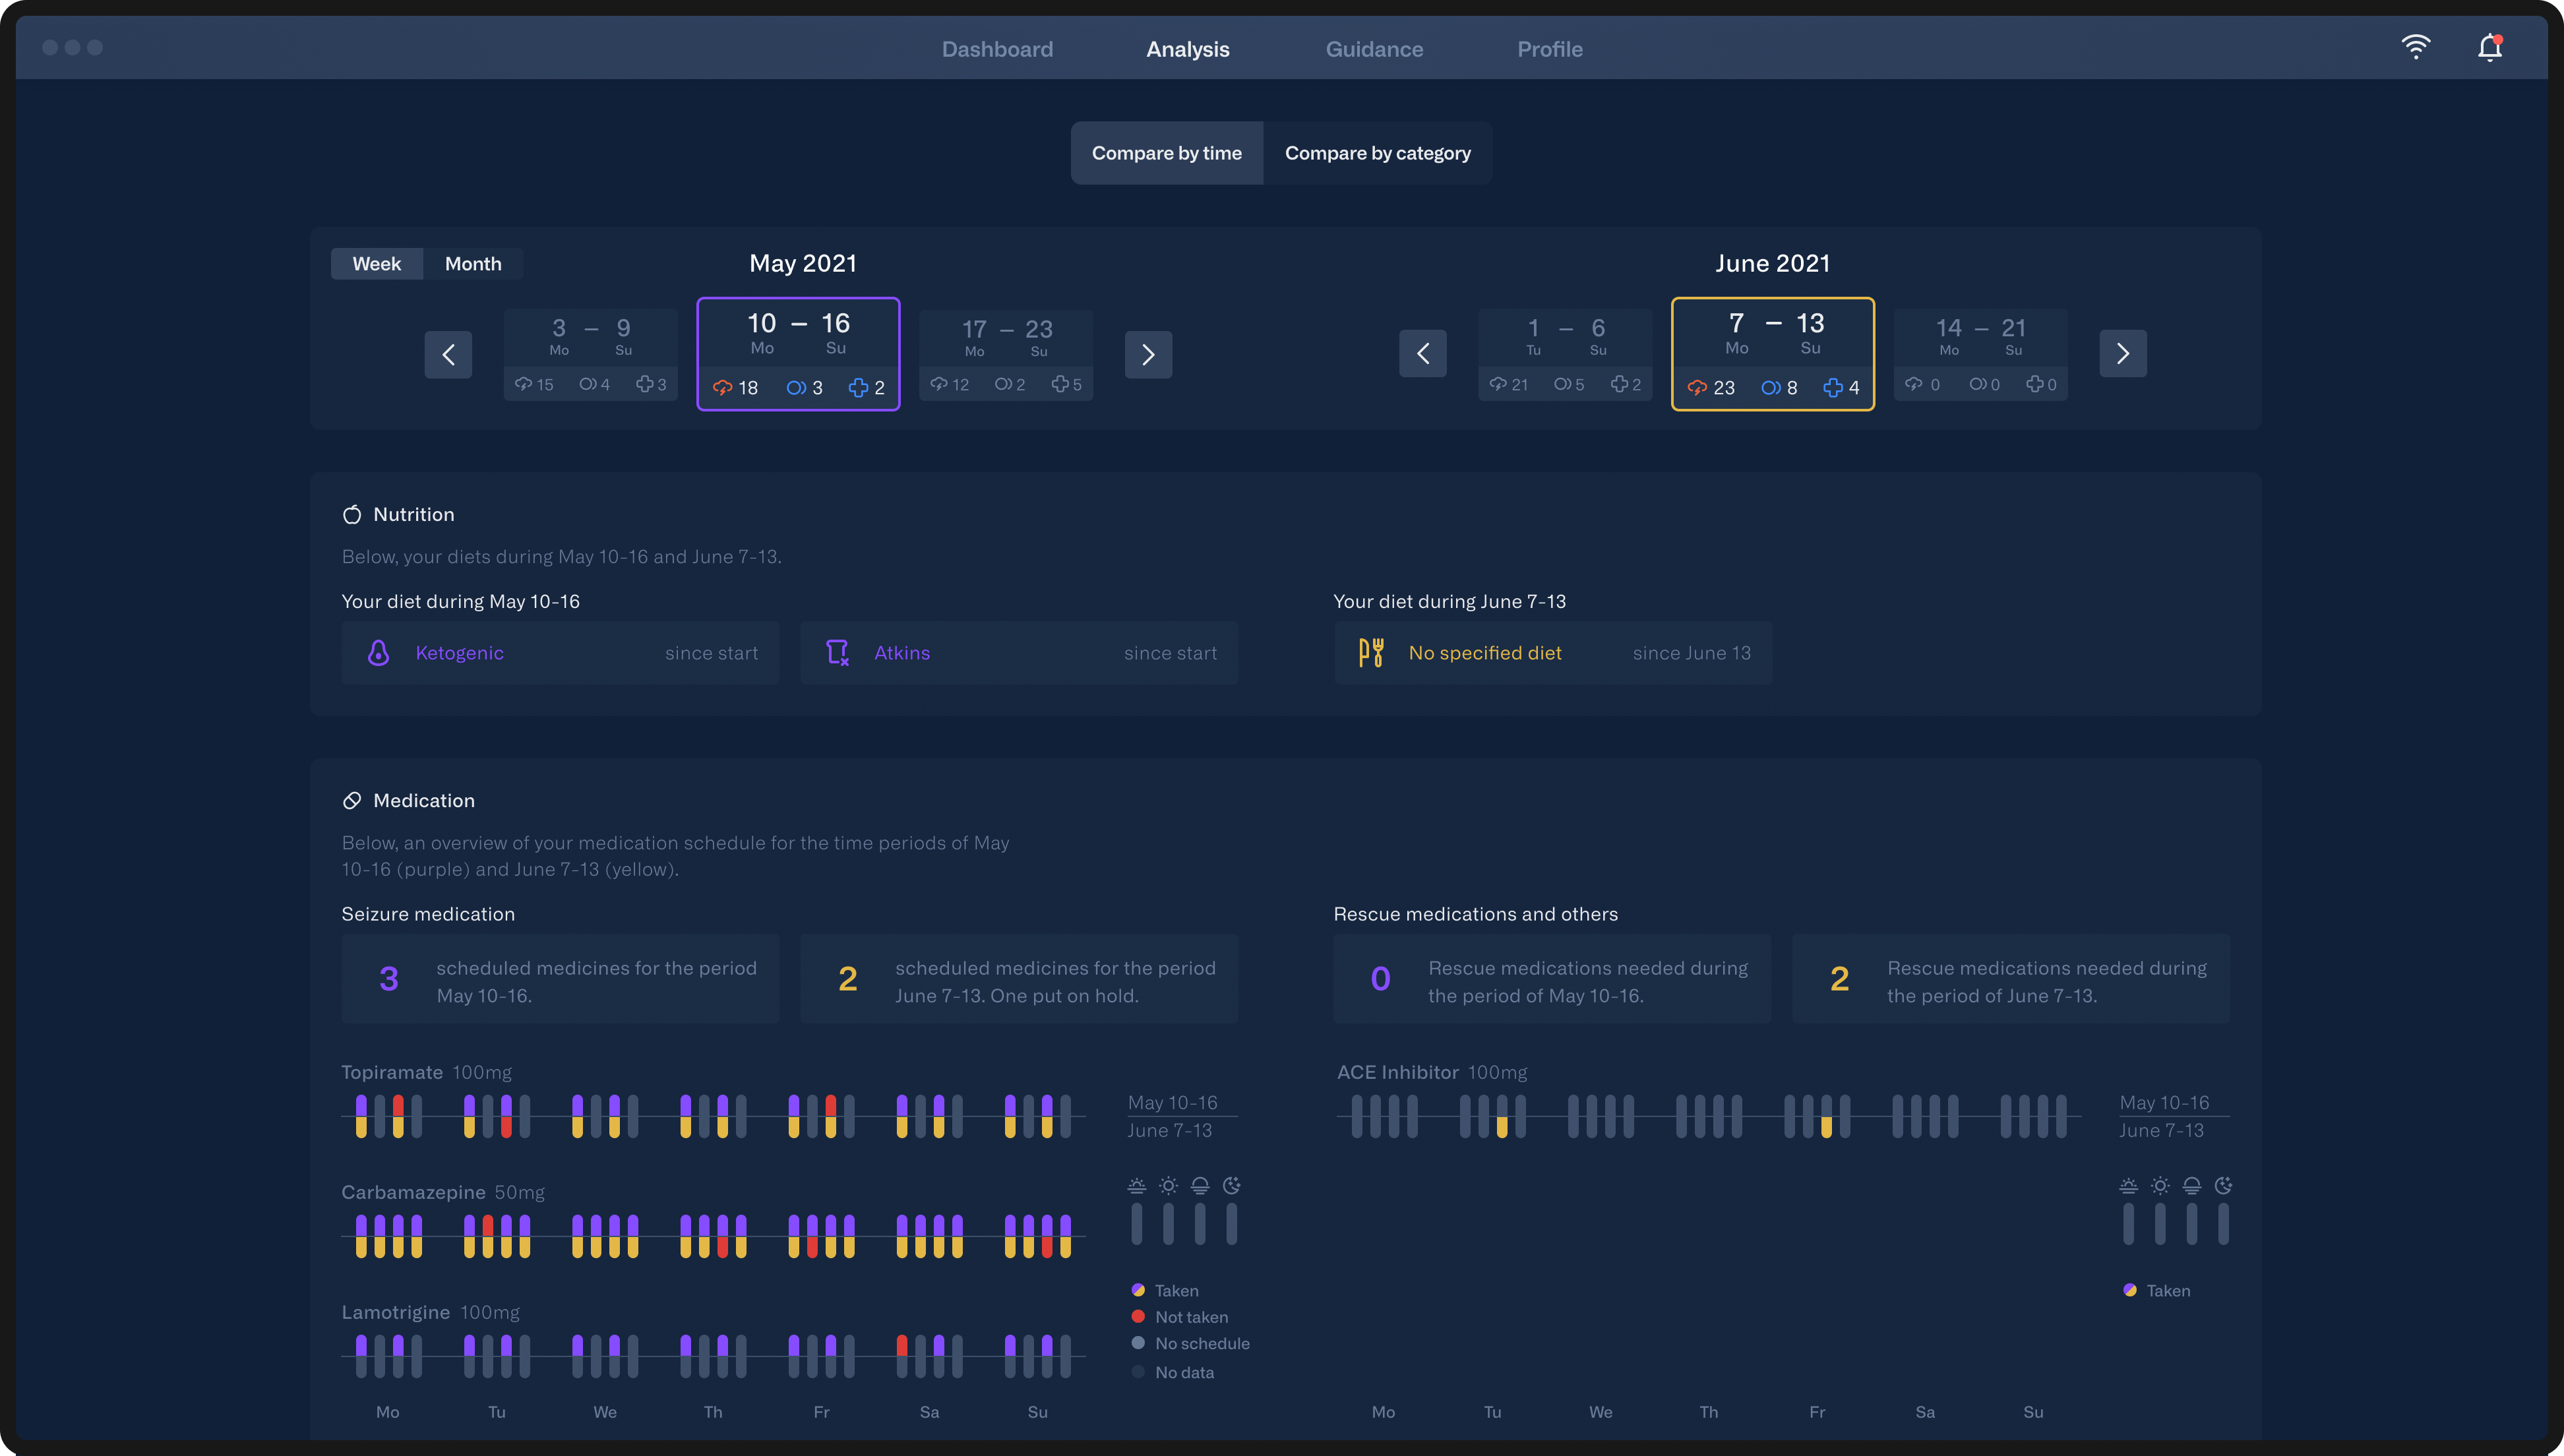Screen dimensions: 2564x1456
Task: Open the Guidance tab
Action: (1374, 49)
